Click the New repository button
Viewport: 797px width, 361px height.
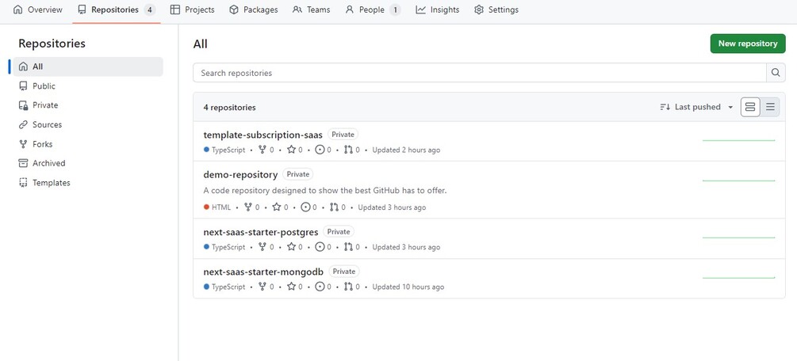[747, 44]
